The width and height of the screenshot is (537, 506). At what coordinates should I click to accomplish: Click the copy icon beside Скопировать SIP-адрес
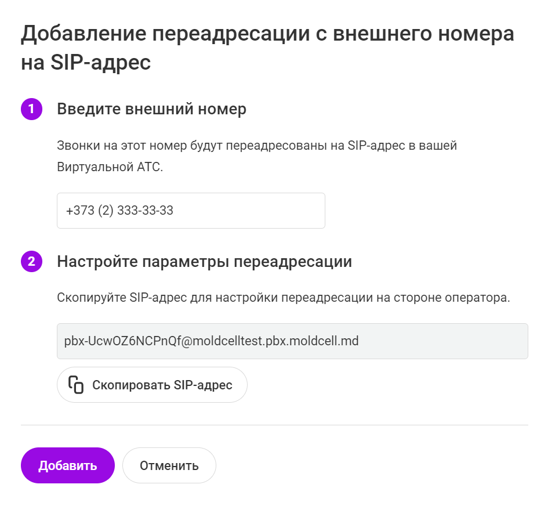pyautogui.click(x=76, y=385)
